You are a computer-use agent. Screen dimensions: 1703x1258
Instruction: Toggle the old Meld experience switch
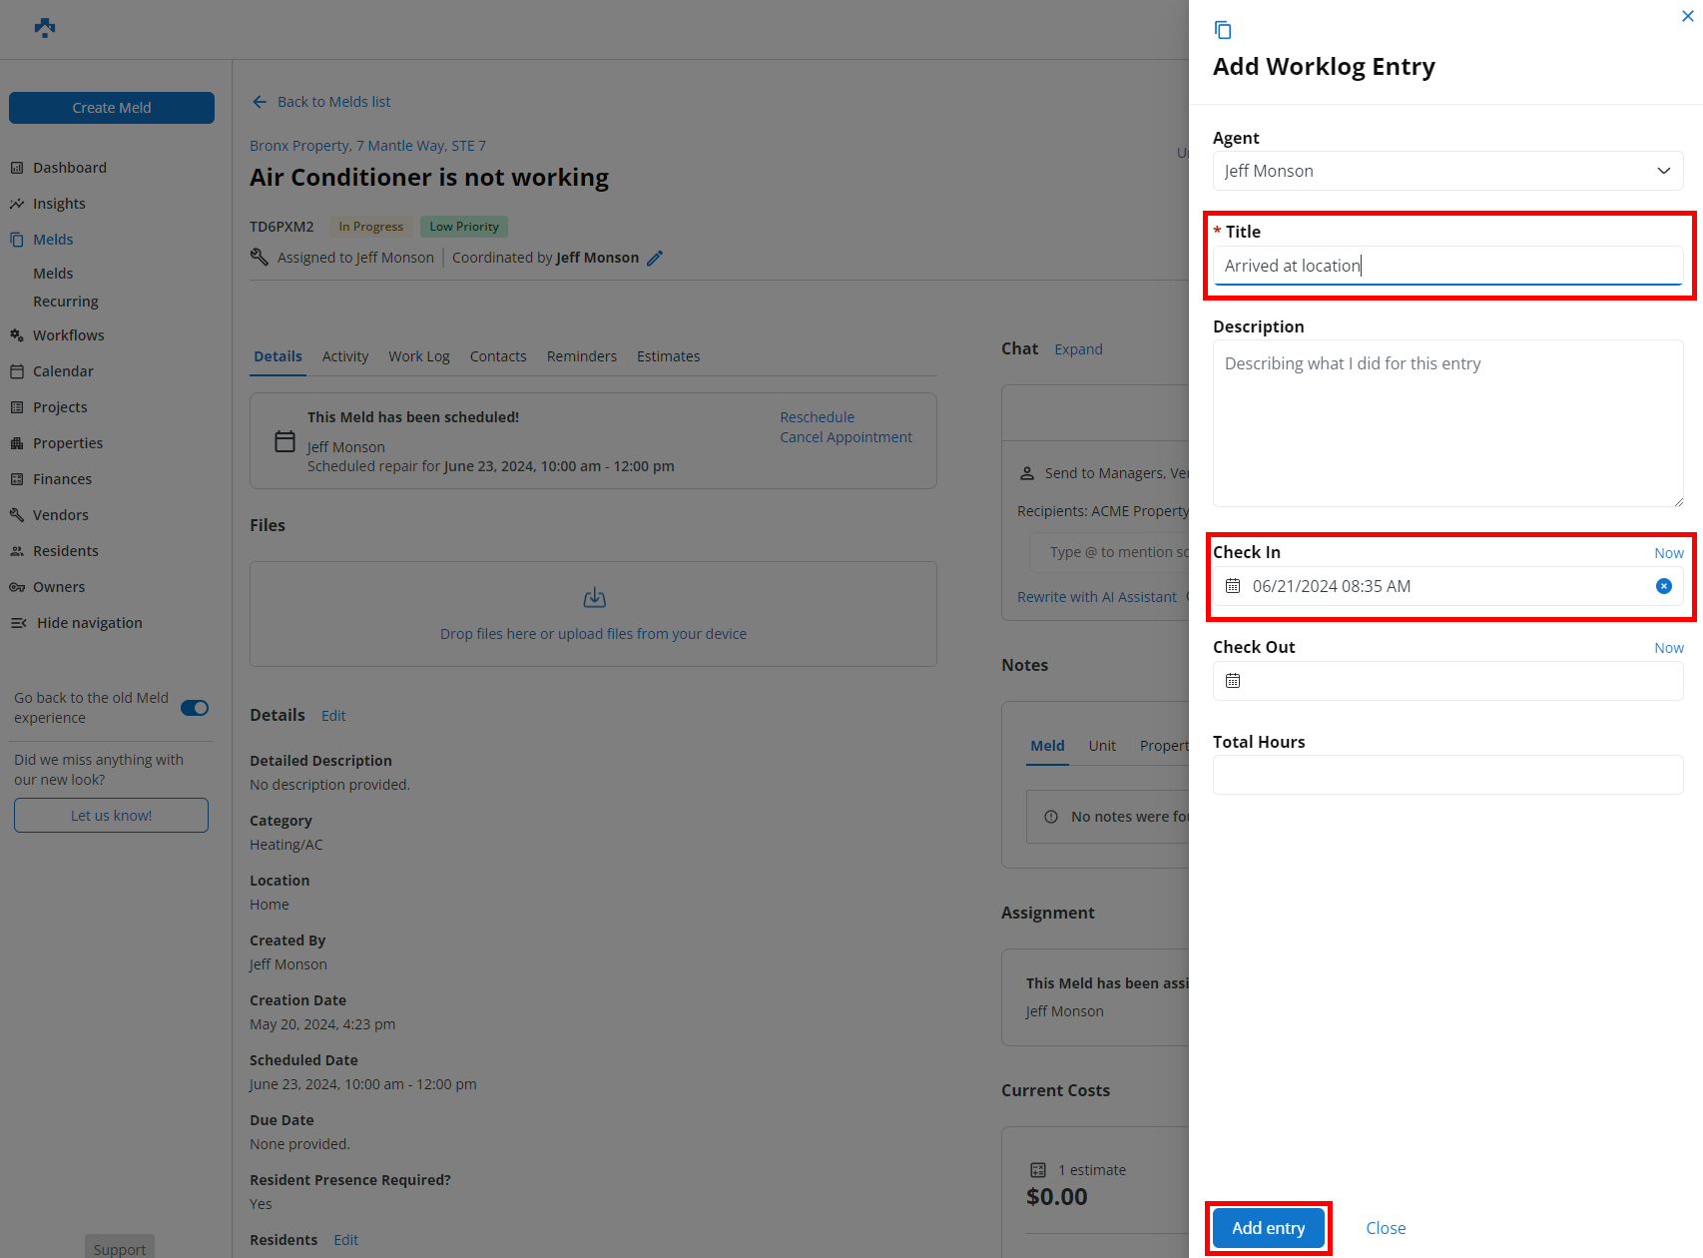click(195, 708)
